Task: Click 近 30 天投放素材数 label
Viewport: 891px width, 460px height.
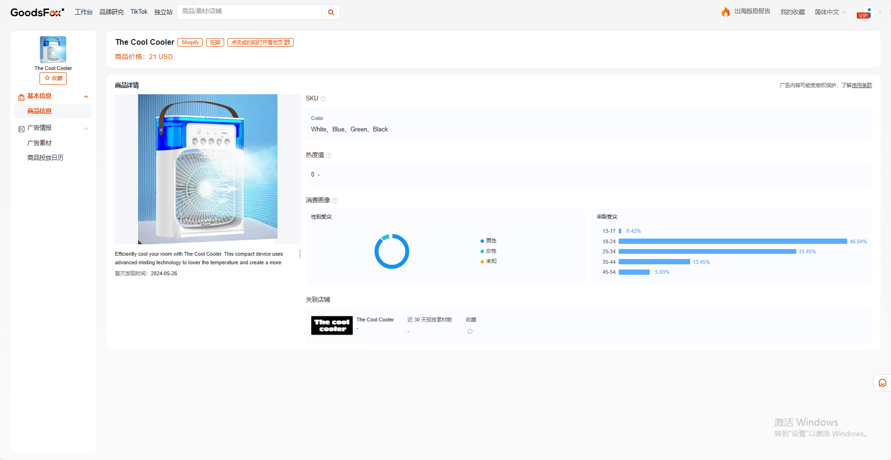Action: click(430, 320)
